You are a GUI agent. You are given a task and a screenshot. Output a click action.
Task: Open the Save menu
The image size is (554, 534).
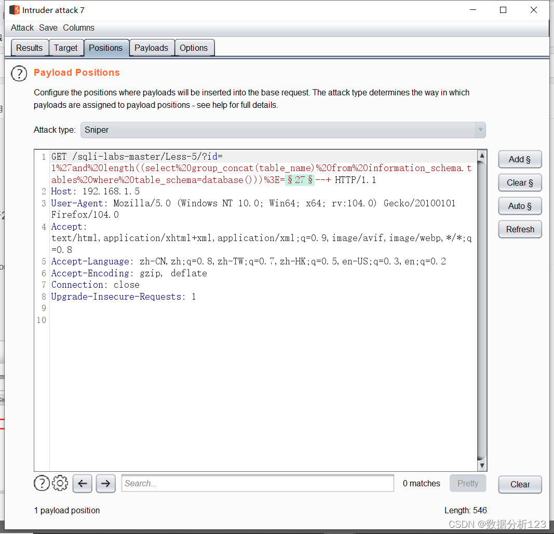pyautogui.click(x=48, y=27)
